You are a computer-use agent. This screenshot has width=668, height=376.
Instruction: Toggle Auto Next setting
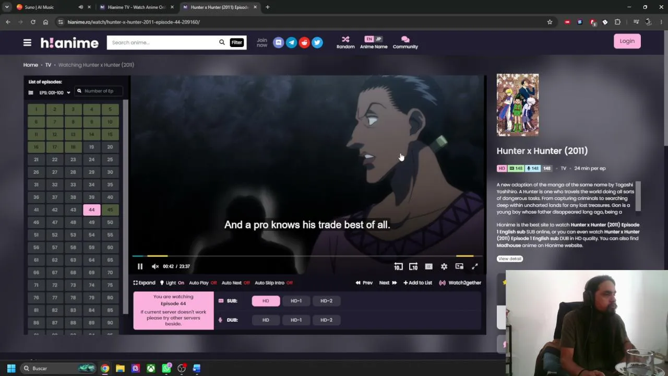235,283
